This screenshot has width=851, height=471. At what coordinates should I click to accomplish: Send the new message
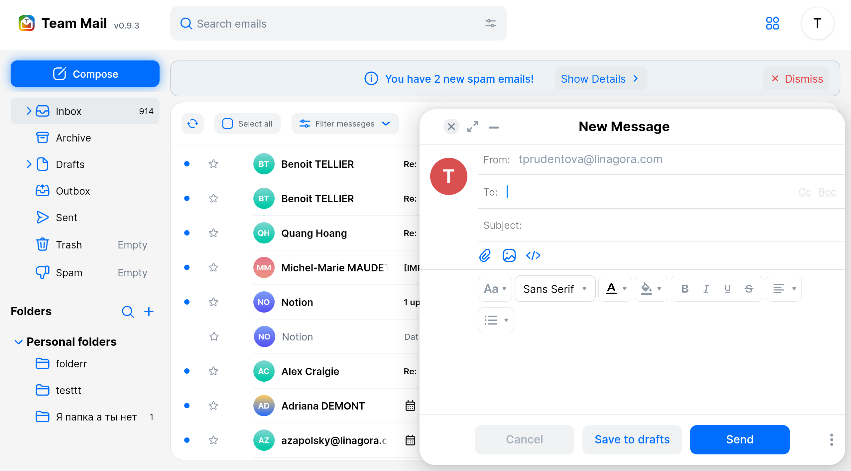(x=739, y=439)
